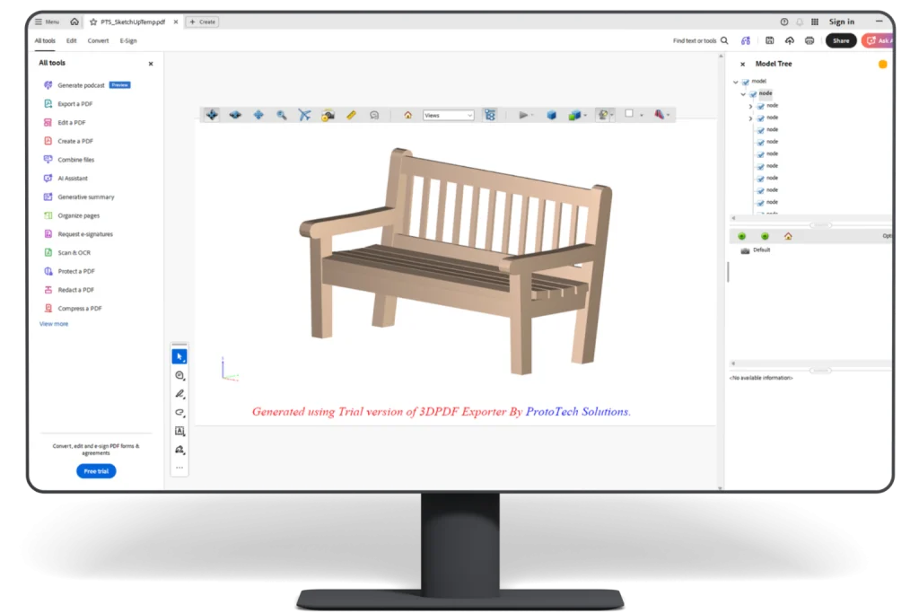919x613 pixels.
Task: Choose the Fly navigation tool
Action: 302,115
